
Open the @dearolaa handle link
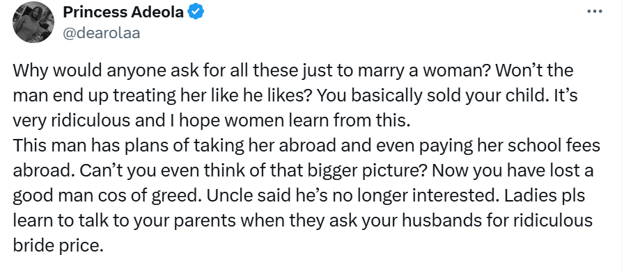click(x=102, y=33)
